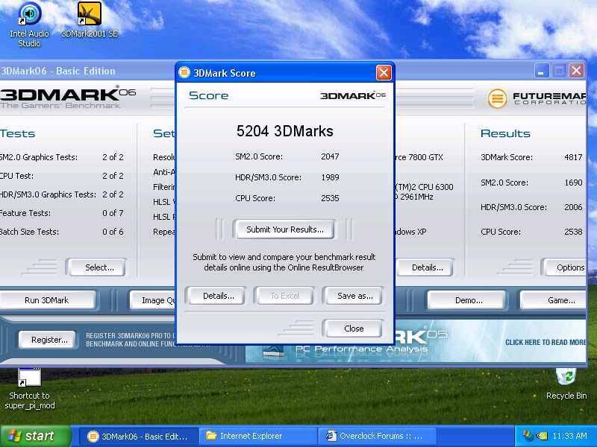Click the 11:33 AM taskbar clock
The image size is (597, 447).
click(x=569, y=436)
